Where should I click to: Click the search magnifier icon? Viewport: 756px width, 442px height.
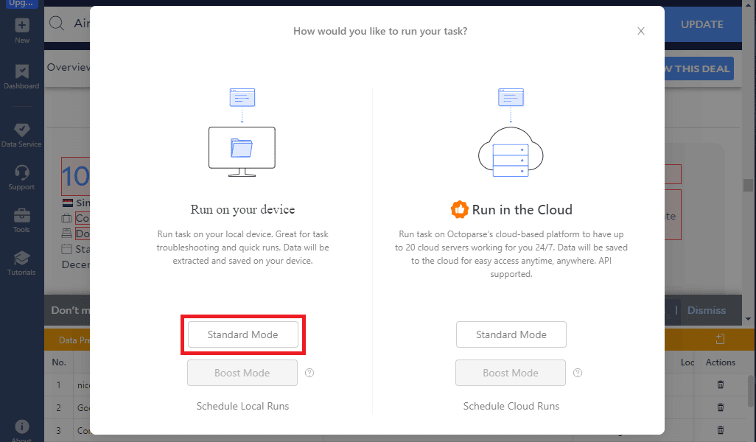coord(57,23)
